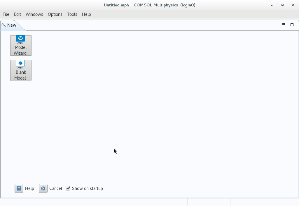Open the Options menu
Viewport: 299px width, 206px height.
tap(55, 14)
